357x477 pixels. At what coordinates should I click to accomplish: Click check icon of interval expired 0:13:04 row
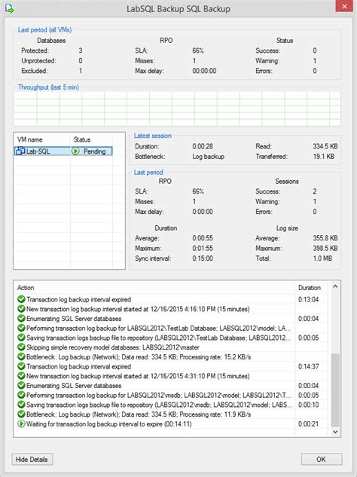tap(21, 299)
